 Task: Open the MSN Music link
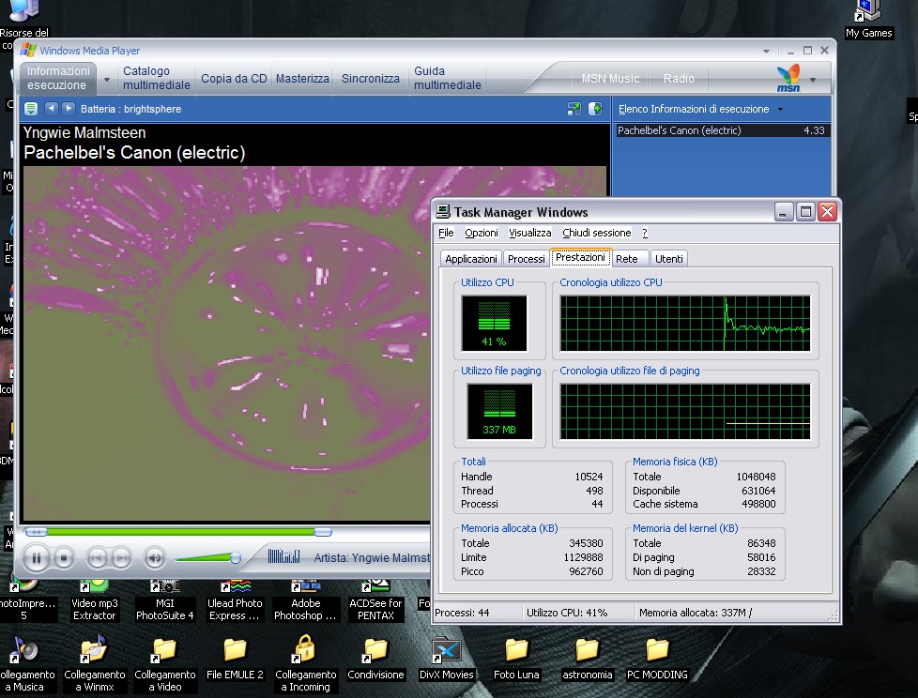pos(610,79)
